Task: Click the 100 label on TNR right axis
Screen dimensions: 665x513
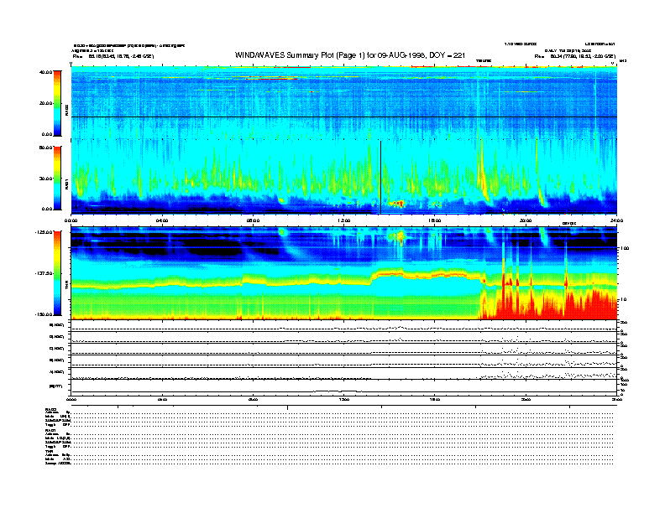Action: [626, 248]
